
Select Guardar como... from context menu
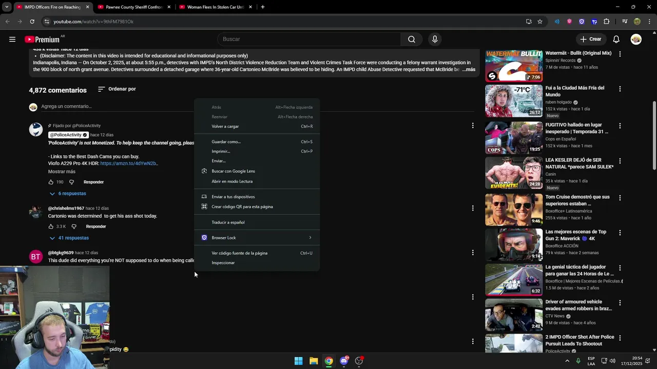pyautogui.click(x=257, y=142)
